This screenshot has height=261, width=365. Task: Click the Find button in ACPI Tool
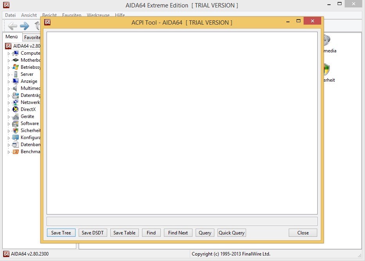[x=151, y=232]
